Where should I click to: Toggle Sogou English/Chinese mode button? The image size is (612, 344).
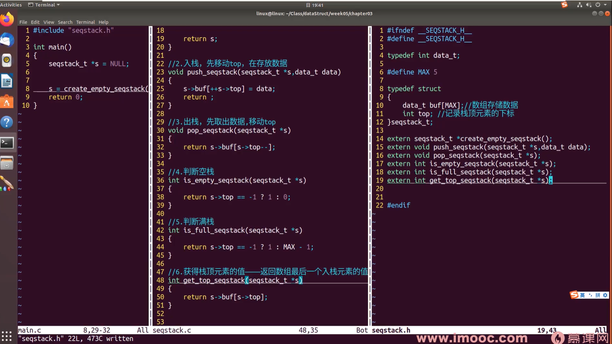click(x=582, y=295)
